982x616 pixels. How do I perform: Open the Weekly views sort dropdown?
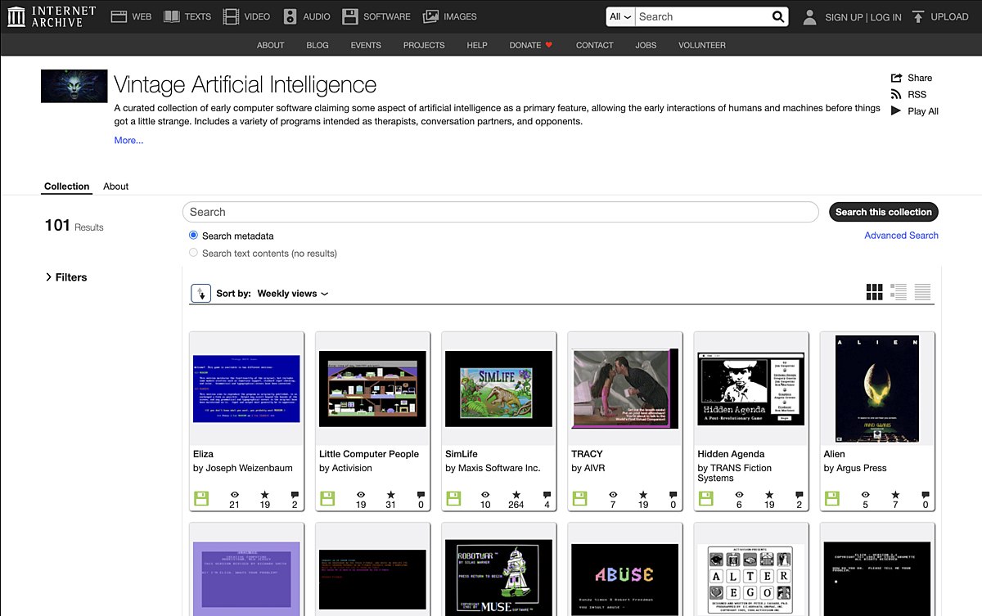click(293, 294)
